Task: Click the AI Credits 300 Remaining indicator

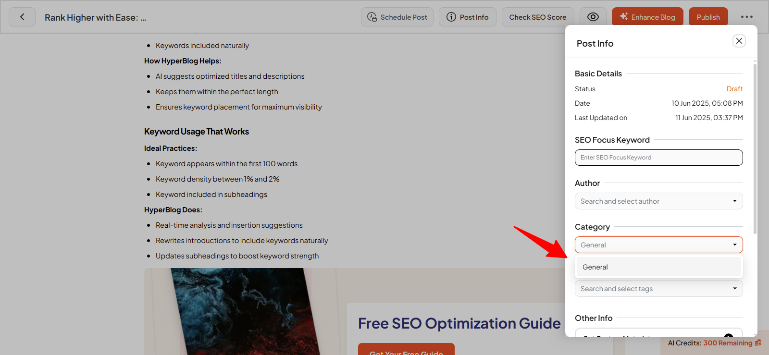Action: tap(714, 343)
